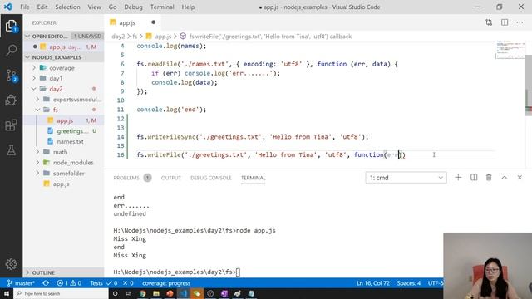Open the Extensions view
Viewport: 532px width, 299px height.
coord(11,125)
